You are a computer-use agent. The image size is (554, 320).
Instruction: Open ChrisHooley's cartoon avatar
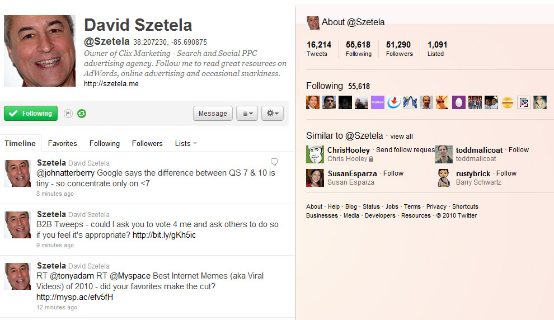click(315, 154)
